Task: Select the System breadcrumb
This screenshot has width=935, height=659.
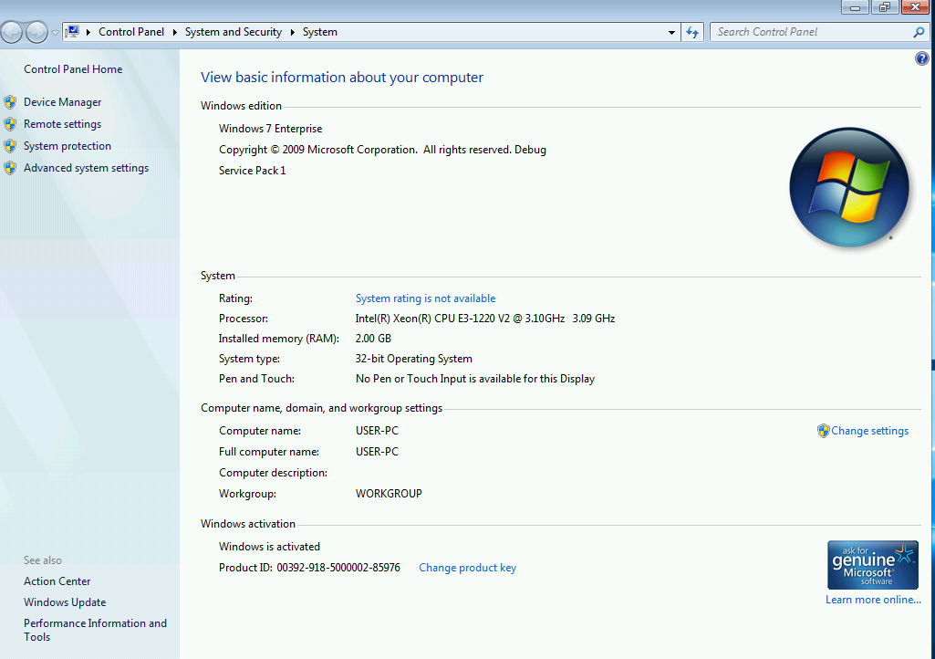Action: [319, 32]
